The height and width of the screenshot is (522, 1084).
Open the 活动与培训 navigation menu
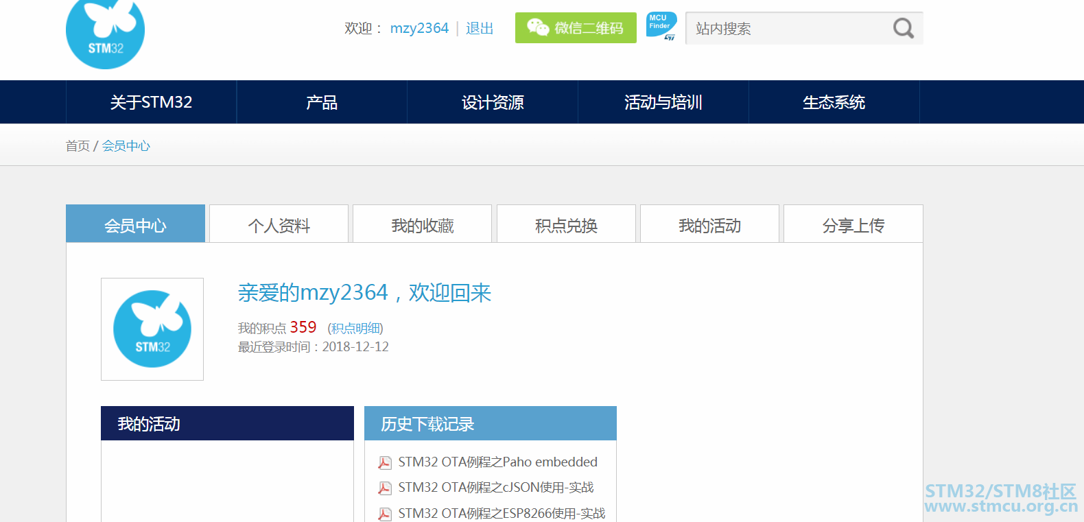coord(663,102)
